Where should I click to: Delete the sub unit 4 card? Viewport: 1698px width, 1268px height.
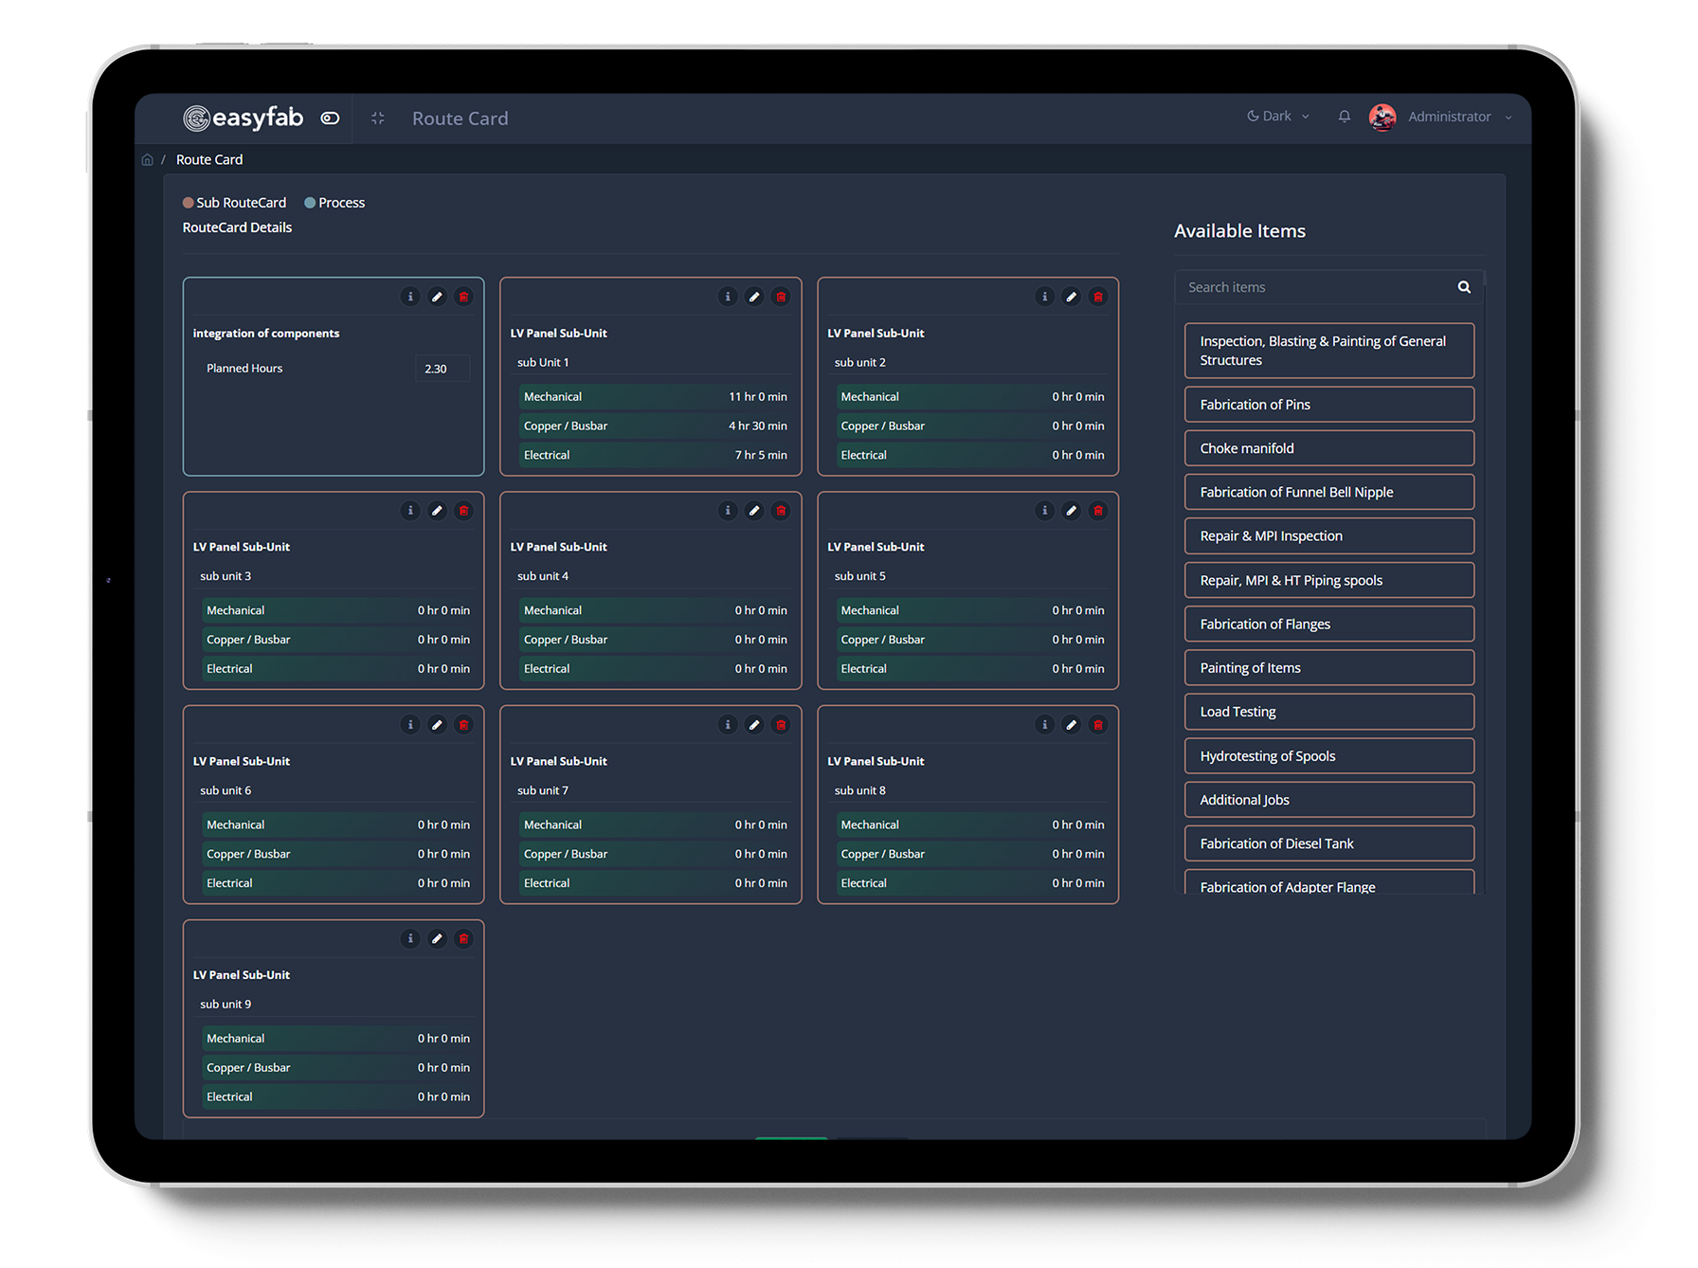click(781, 511)
